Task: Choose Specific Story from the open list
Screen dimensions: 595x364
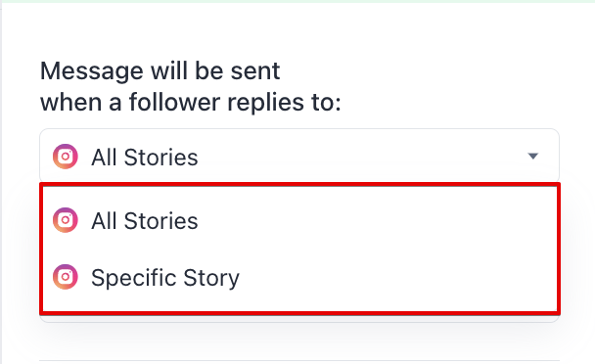Action: (x=299, y=278)
